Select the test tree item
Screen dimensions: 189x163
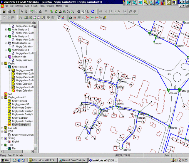10,94
